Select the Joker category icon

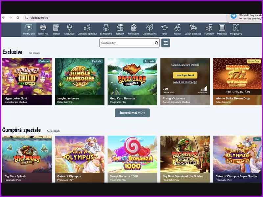pos(164,30)
